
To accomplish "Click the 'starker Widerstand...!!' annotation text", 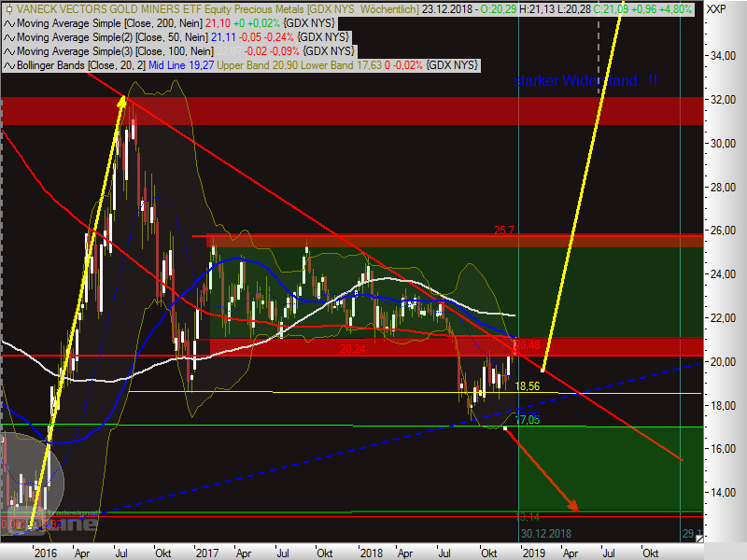I will point(585,80).
